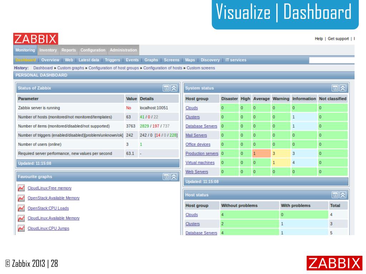Click Production servers Average cell showing 1

coord(261,153)
